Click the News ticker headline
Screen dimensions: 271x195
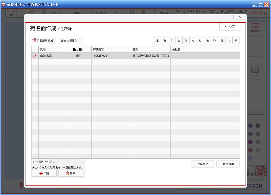click(211, 12)
